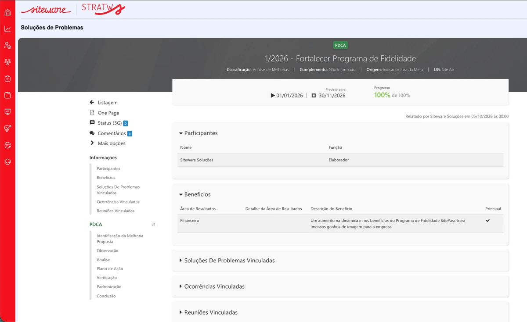Screen dimensions: 527x322
Task: Expand Mais opções in the side menu
Action: pos(108,143)
